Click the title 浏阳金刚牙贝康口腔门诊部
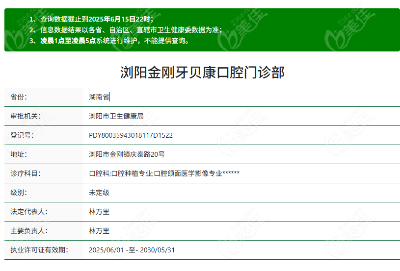The image size is (400, 271). 202,73
